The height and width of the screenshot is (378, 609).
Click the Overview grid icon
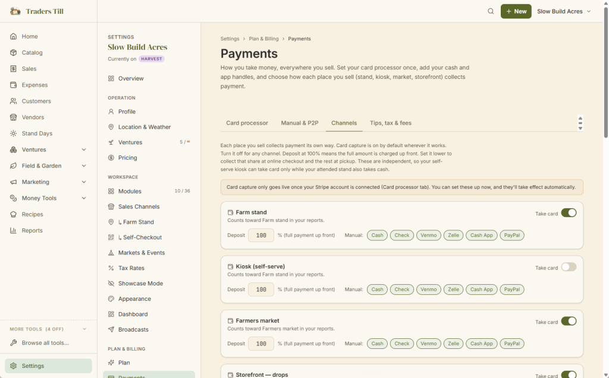pos(111,78)
